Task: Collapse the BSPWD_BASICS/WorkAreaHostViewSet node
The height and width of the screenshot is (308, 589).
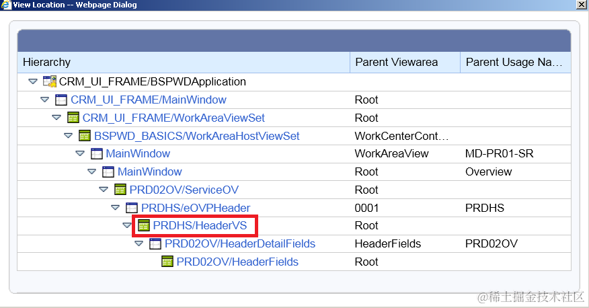Action: 68,136
